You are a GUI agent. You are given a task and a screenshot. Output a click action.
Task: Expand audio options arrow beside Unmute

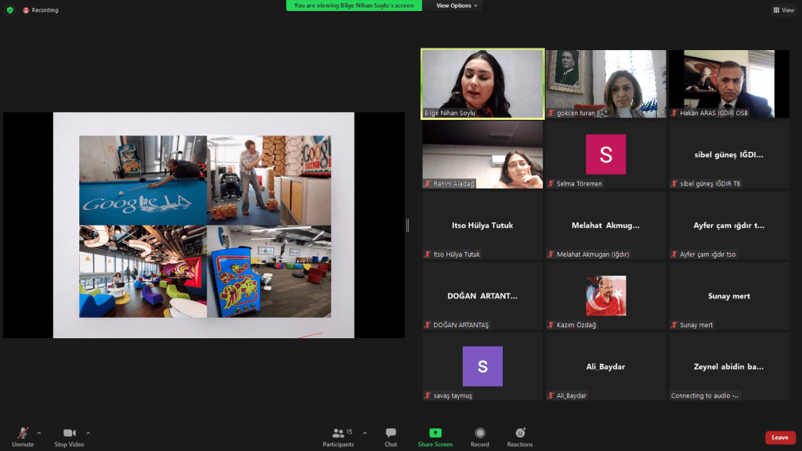point(39,432)
